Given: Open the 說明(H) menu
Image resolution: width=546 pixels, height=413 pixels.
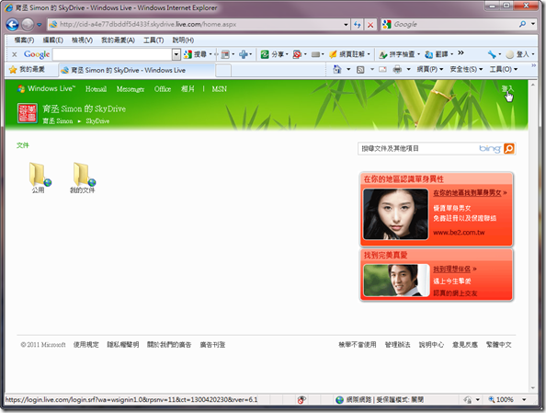Looking at the screenshot, I should point(183,40).
